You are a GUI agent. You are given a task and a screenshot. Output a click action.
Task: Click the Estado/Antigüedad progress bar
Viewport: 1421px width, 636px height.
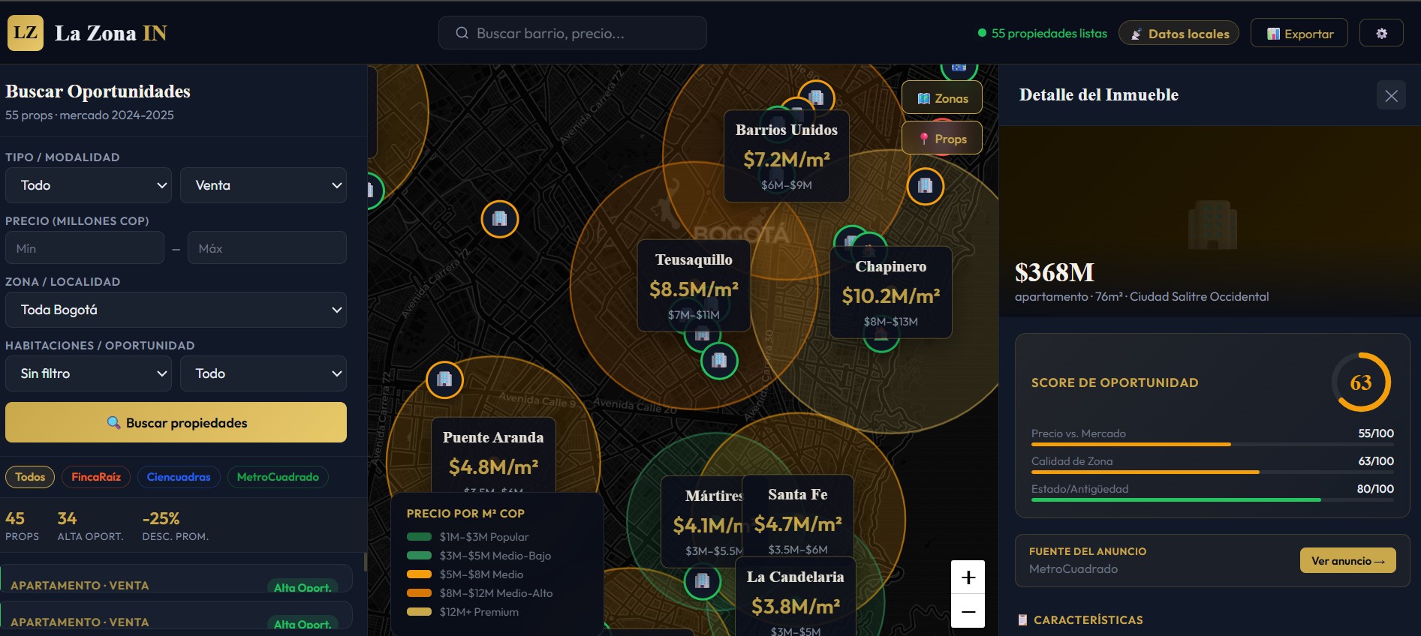tap(1212, 500)
